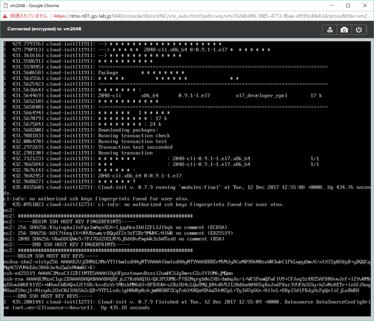Click the Connected (encrypted) to: vm2048 status
The height and width of the screenshot is (321, 374).
[44, 29]
